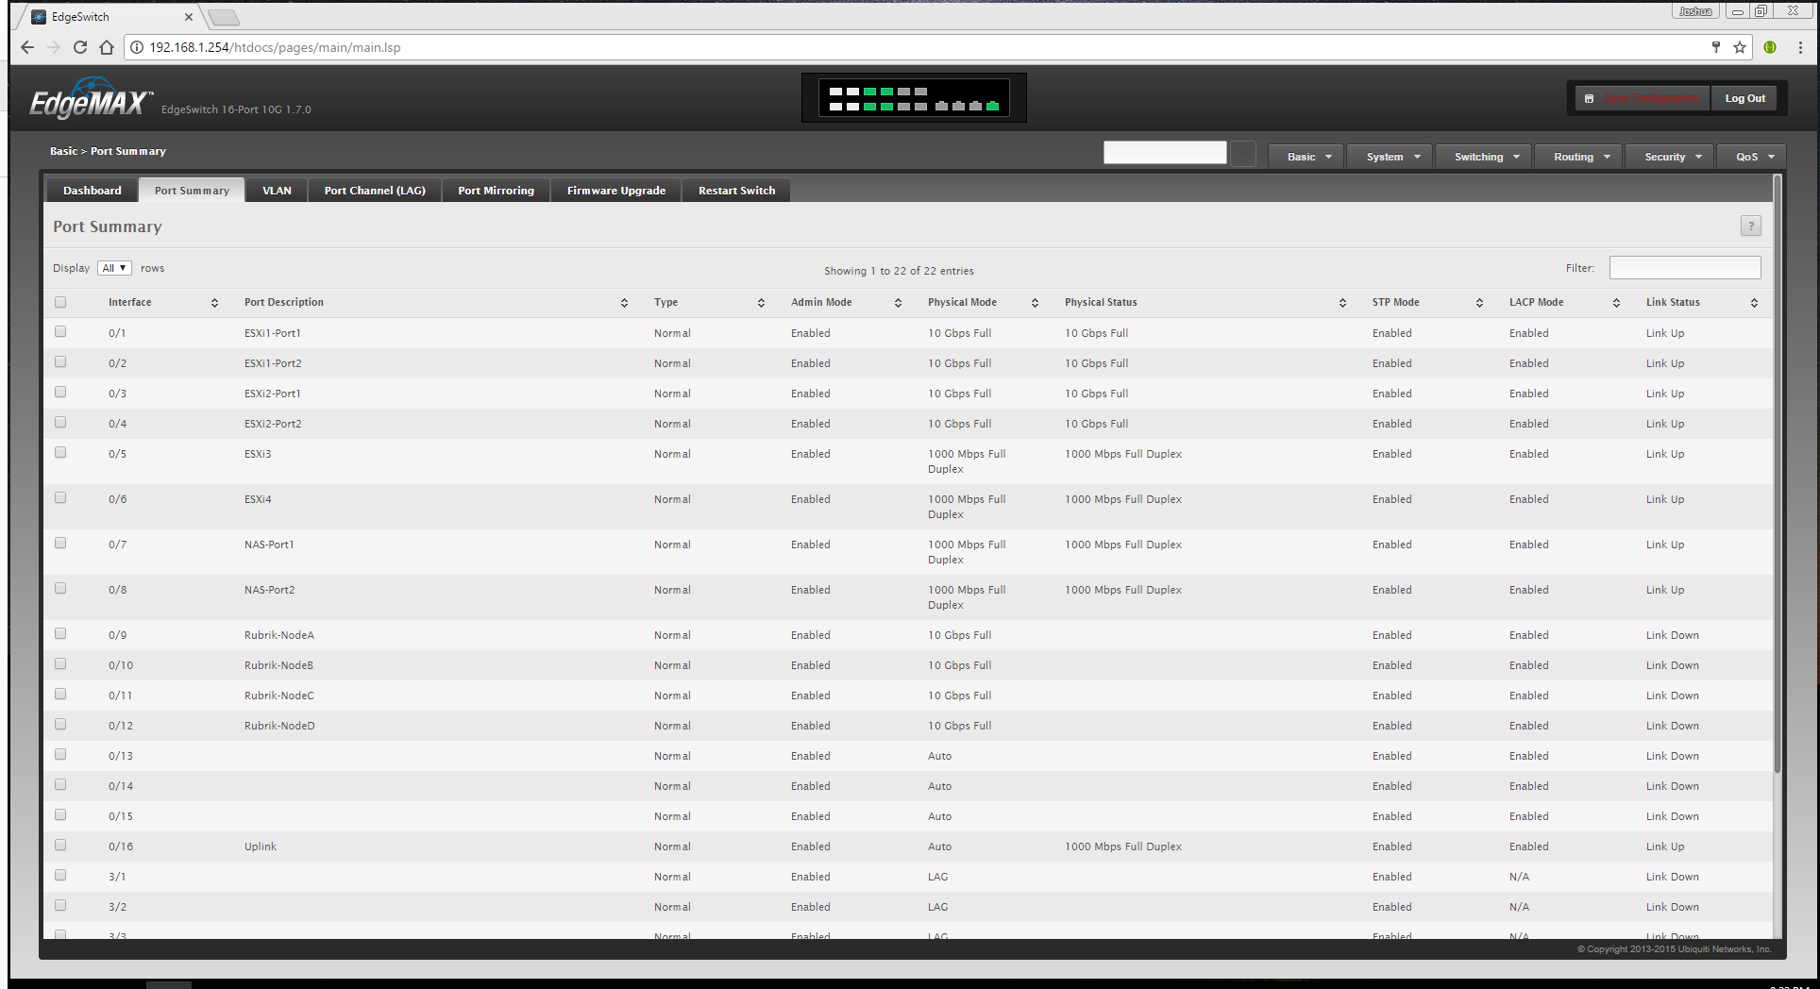Image resolution: width=1820 pixels, height=989 pixels.
Task: Bookmark the page with star icon
Action: [x=1740, y=47]
